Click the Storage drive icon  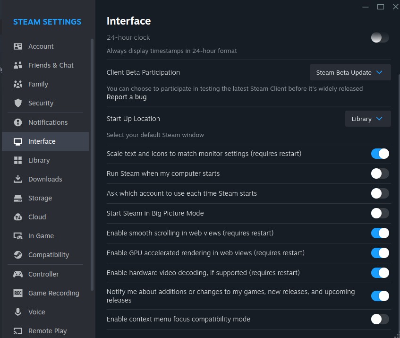pyautogui.click(x=18, y=198)
